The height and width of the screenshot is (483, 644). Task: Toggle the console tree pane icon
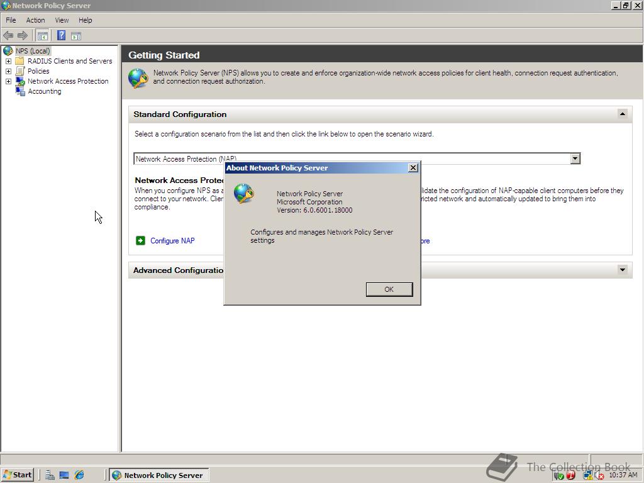click(42, 36)
